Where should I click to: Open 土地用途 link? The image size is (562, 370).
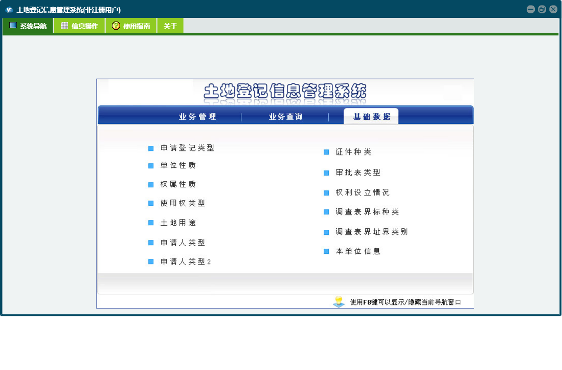point(178,223)
